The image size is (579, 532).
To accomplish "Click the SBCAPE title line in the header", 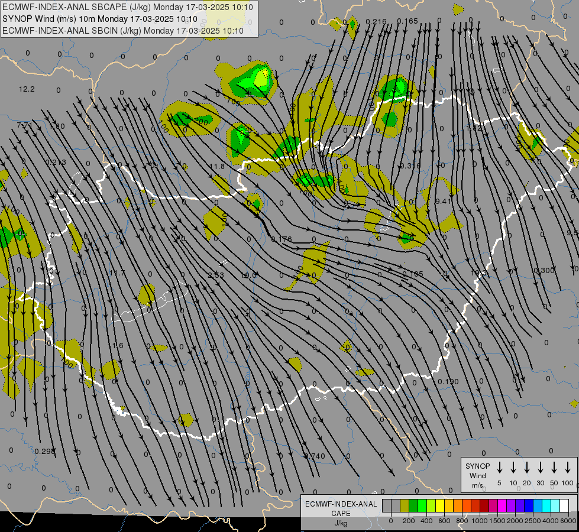I will (128, 7).
